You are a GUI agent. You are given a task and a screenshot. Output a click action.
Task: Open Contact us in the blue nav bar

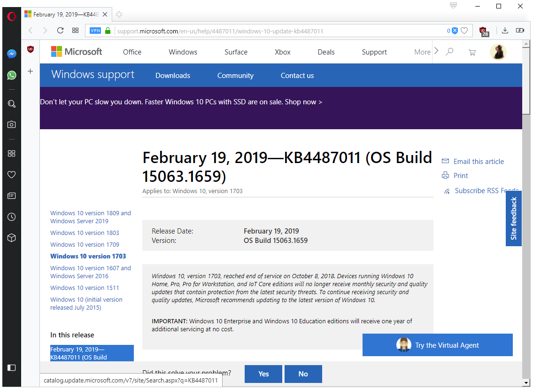297,76
